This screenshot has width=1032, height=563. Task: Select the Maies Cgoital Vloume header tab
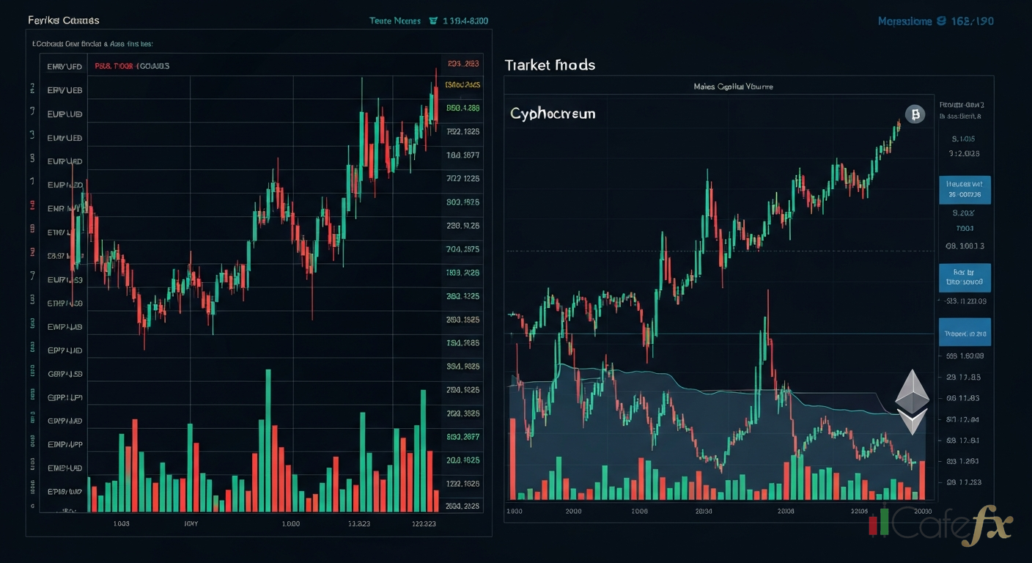(733, 87)
